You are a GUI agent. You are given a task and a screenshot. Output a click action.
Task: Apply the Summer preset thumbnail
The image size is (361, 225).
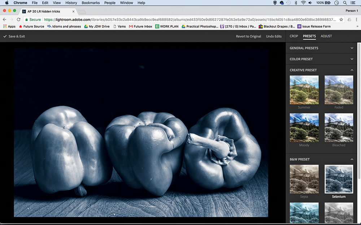click(x=304, y=90)
